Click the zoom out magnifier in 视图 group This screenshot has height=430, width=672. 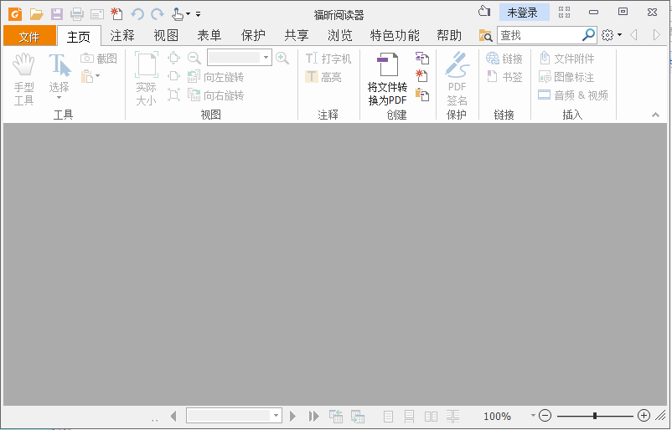194,58
